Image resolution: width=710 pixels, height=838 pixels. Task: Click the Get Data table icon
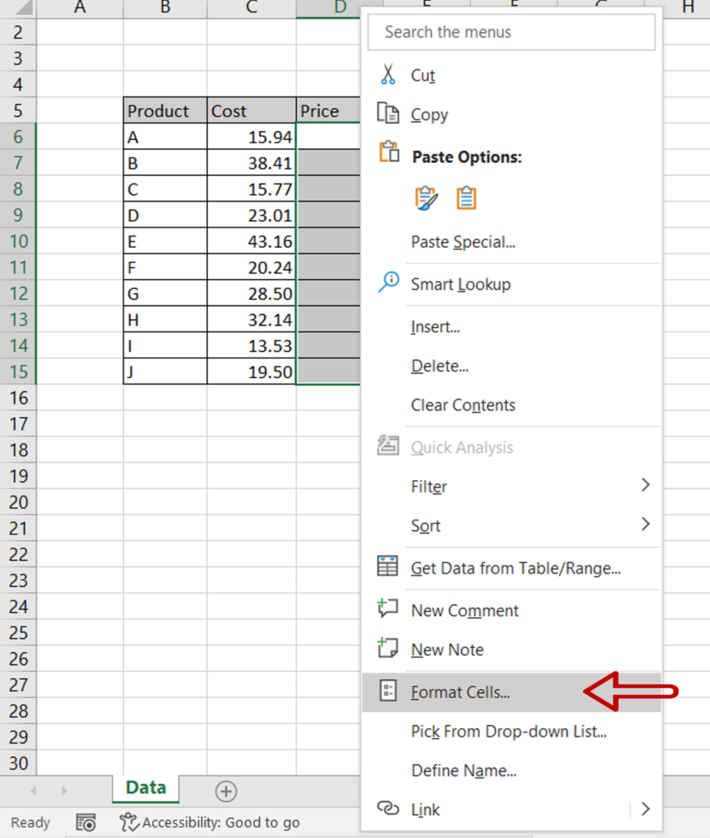click(388, 566)
